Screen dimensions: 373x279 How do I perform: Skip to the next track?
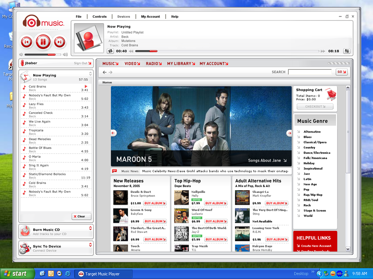pyautogui.click(x=59, y=42)
